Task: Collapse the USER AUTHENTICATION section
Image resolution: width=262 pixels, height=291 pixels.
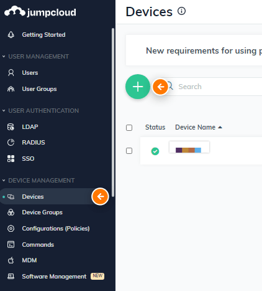Action: 4,110
